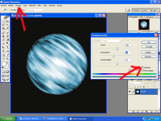The width and height of the screenshot is (161, 121).
Task: Select the Notes tool
Action: point(3,55)
